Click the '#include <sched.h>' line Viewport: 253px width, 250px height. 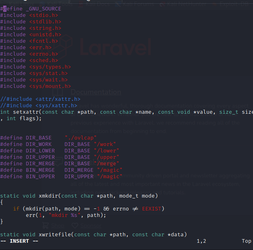point(29,60)
